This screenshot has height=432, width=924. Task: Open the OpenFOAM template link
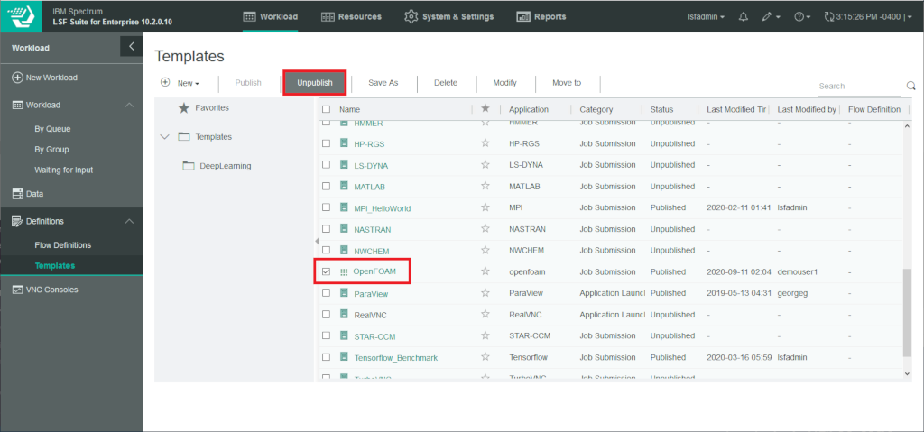374,271
